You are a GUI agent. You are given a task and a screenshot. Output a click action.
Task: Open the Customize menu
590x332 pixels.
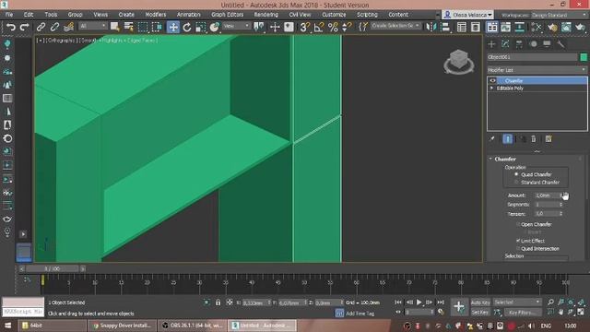[334, 15]
